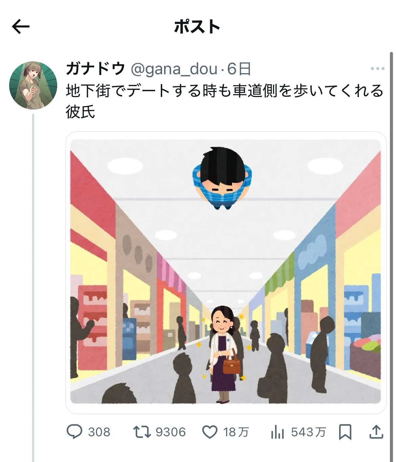Screen dimensions: 396x462
Task: Click the post text about 地下街でデート
Action: coord(224,101)
